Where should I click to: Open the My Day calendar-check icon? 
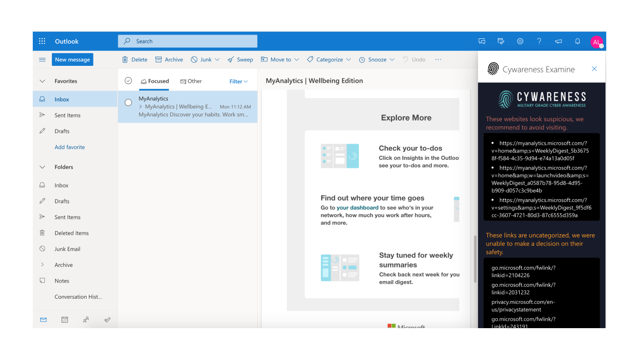tap(501, 41)
